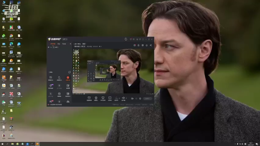Viewport: 260px width, 146px height.
Task: Click the video record camera icon
Action: pyautogui.click(x=132, y=99)
